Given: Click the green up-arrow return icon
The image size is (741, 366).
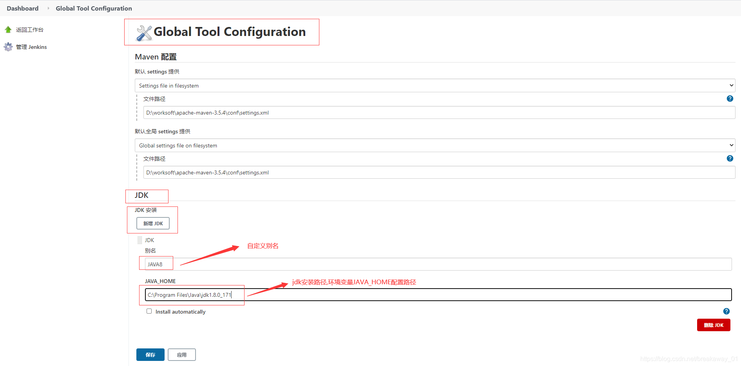Looking at the screenshot, I should 8,30.
